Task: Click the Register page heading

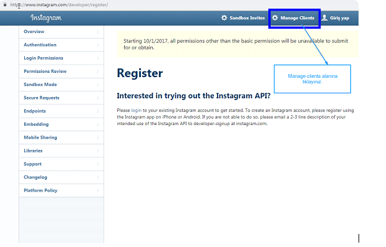Action: tap(140, 73)
